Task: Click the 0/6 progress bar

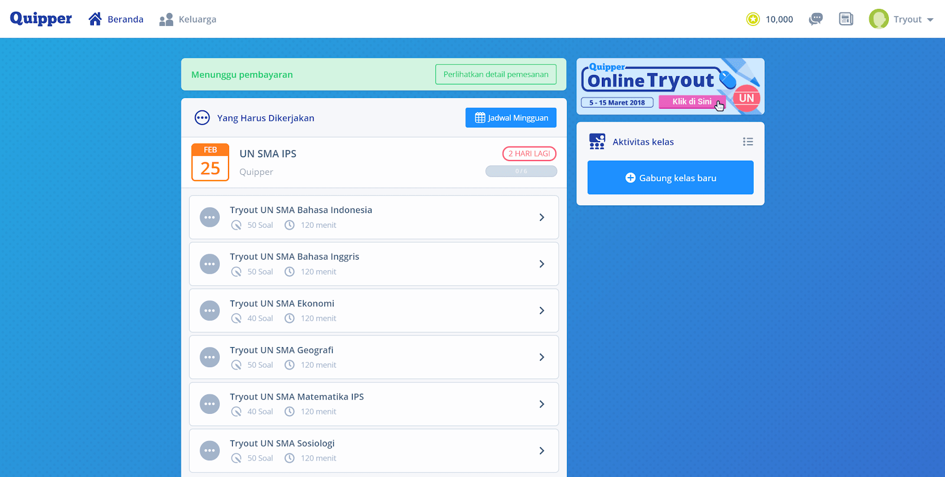Action: (x=521, y=171)
